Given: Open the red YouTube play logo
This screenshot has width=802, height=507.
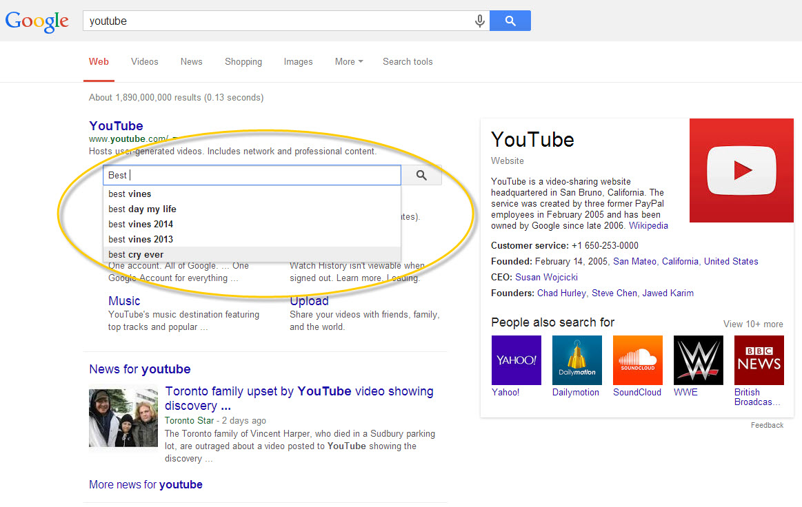Looking at the screenshot, I should click(741, 170).
